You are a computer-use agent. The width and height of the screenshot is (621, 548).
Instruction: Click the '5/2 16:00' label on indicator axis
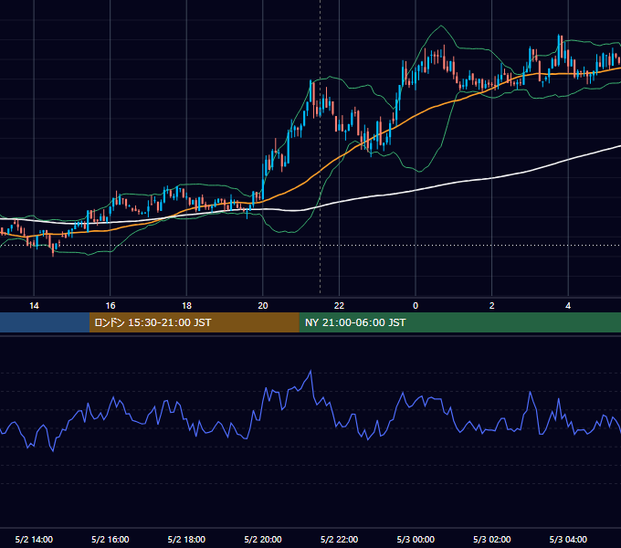coord(111,539)
